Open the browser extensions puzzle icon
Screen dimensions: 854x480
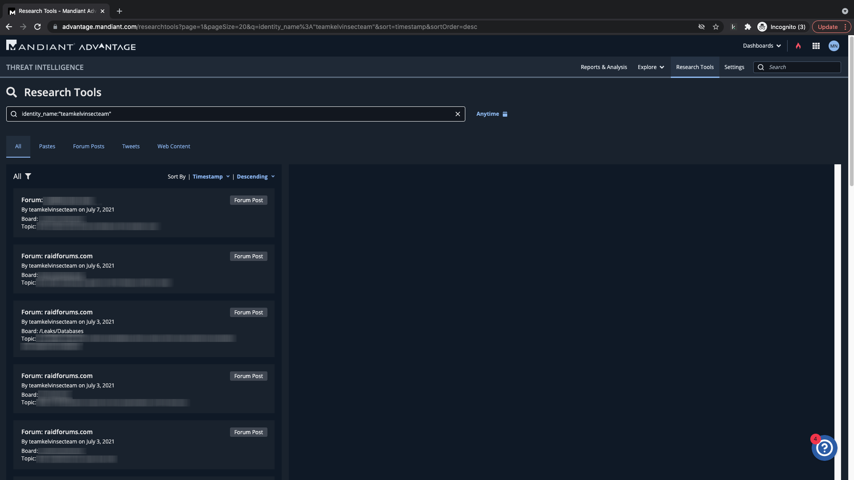(x=748, y=27)
